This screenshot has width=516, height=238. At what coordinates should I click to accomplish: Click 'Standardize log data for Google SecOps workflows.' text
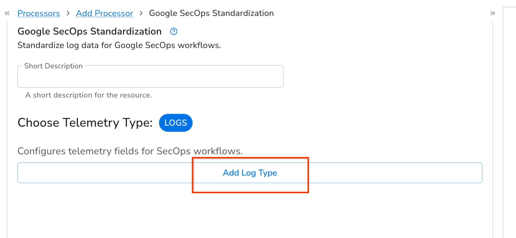coord(119,45)
